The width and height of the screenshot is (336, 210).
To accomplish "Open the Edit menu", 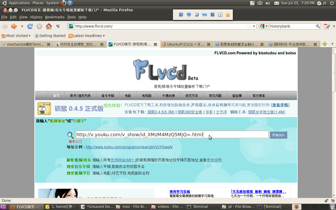I will point(13,17).
